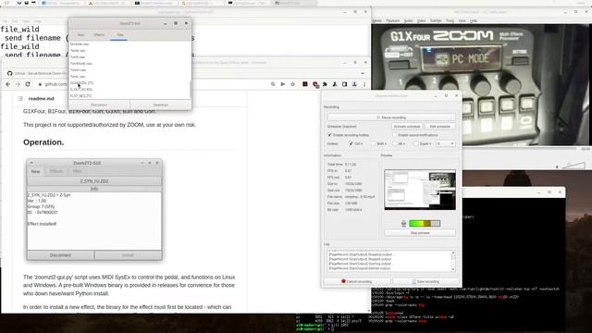This screenshot has width=592, height=333.
Task: Toggle the Ctrl + hotkey modifier checkbox
Action: [x=351, y=143]
